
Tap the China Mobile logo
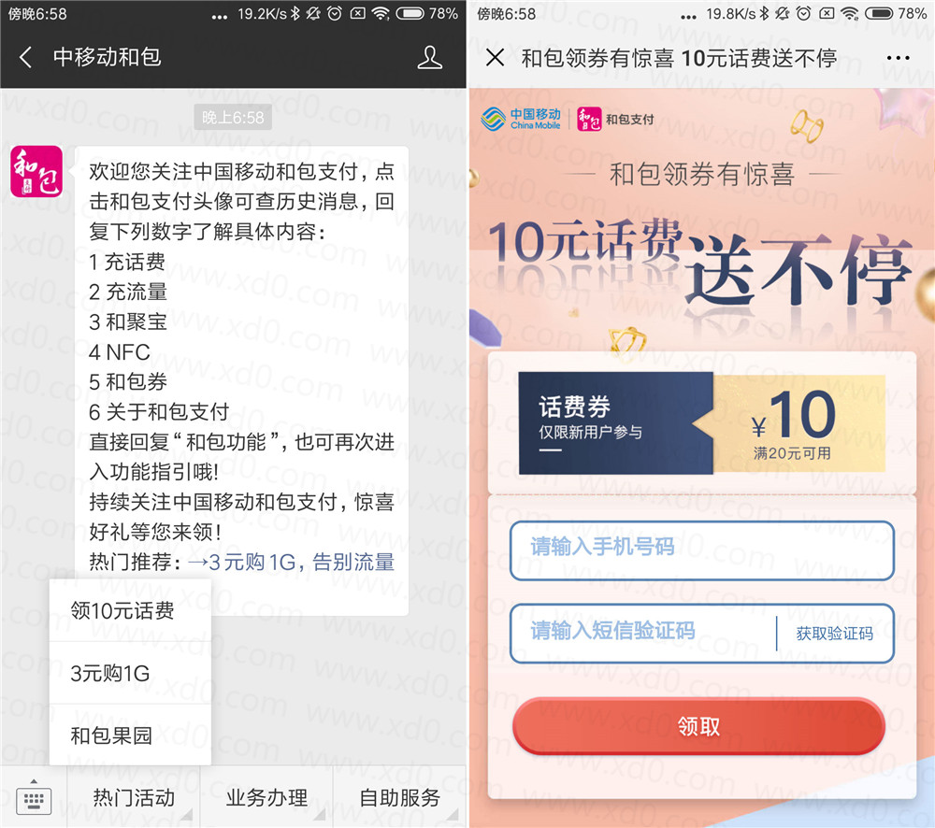click(521, 119)
